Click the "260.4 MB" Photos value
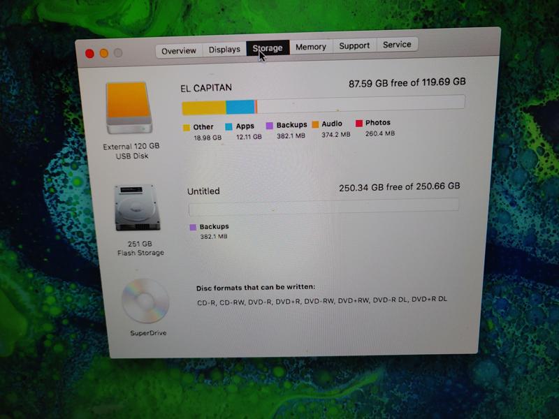Screen dimensions: 559x419 380,133
